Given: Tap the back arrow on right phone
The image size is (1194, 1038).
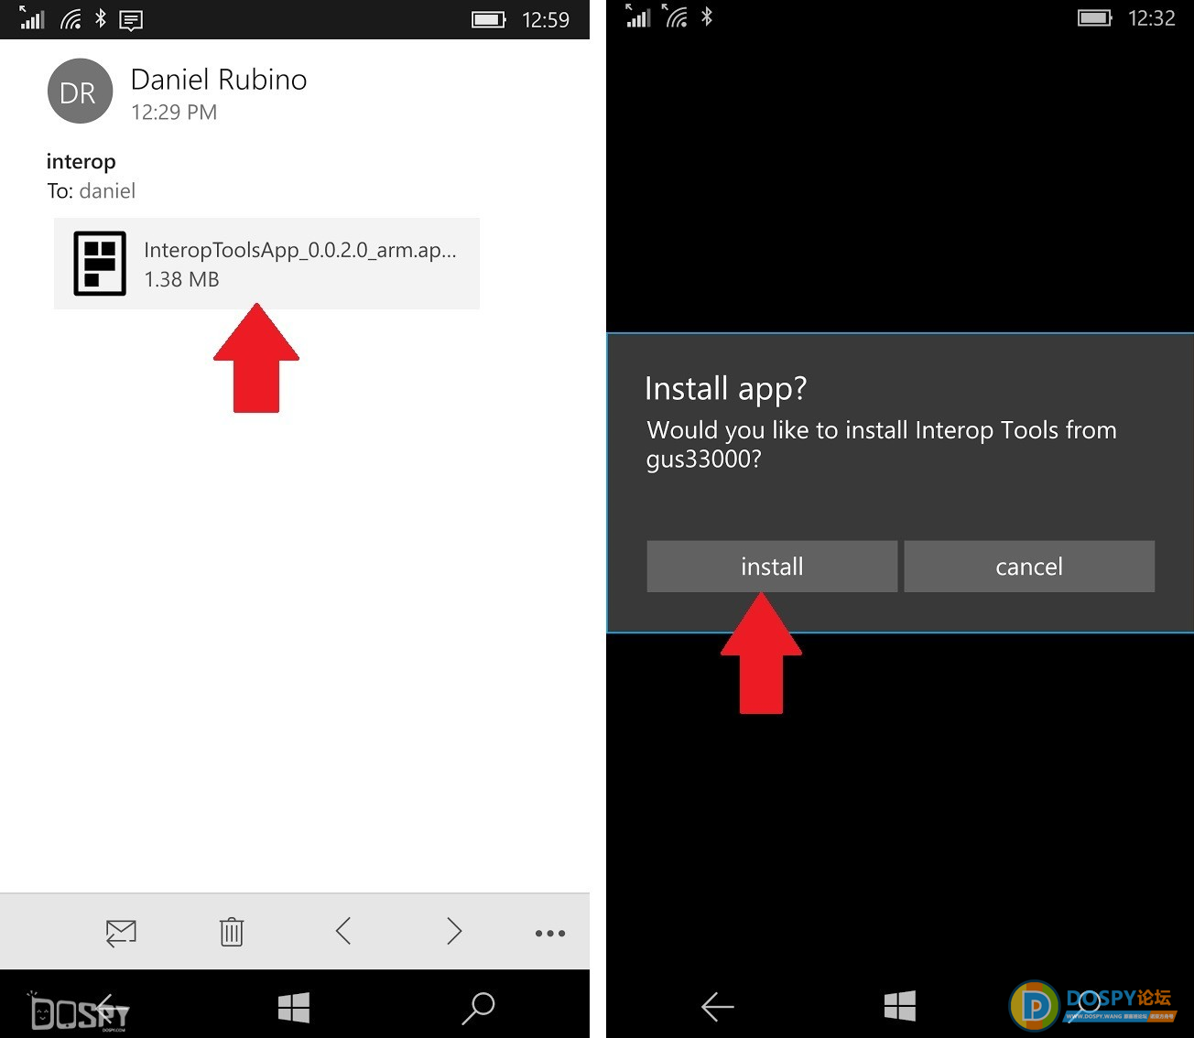Looking at the screenshot, I should click(x=718, y=1007).
